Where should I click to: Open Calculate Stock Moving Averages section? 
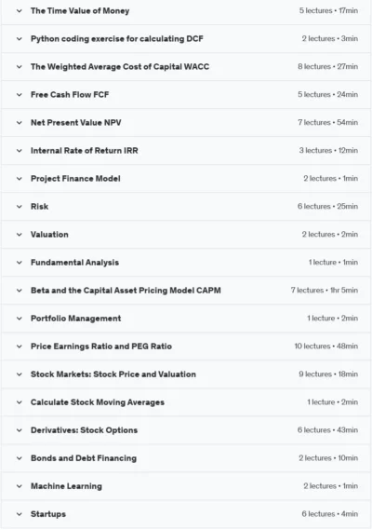[x=186, y=402]
